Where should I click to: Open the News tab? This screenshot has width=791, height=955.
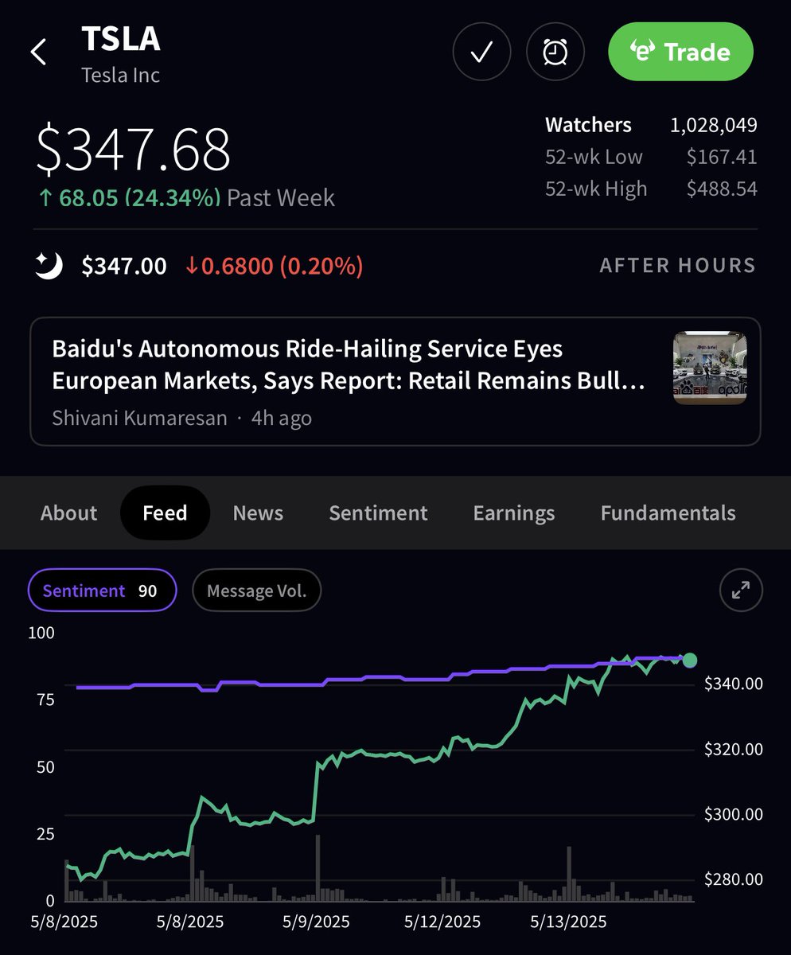click(x=258, y=513)
